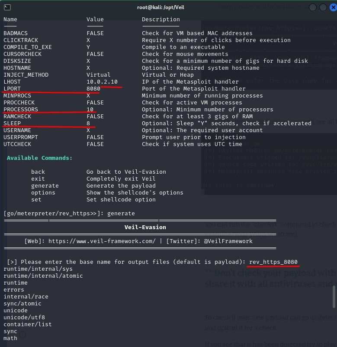This screenshot has width=337, height=347.
Task: Click the COMPILE_TO_EXE option name
Action: [x=28, y=47]
